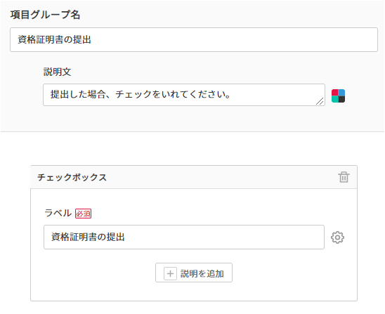Click the text 資格証明書の提出 in label field

(88, 237)
